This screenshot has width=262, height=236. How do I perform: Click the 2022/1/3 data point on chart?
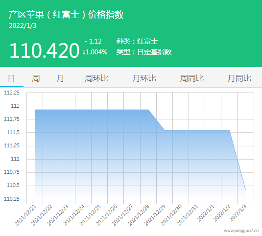245,190
